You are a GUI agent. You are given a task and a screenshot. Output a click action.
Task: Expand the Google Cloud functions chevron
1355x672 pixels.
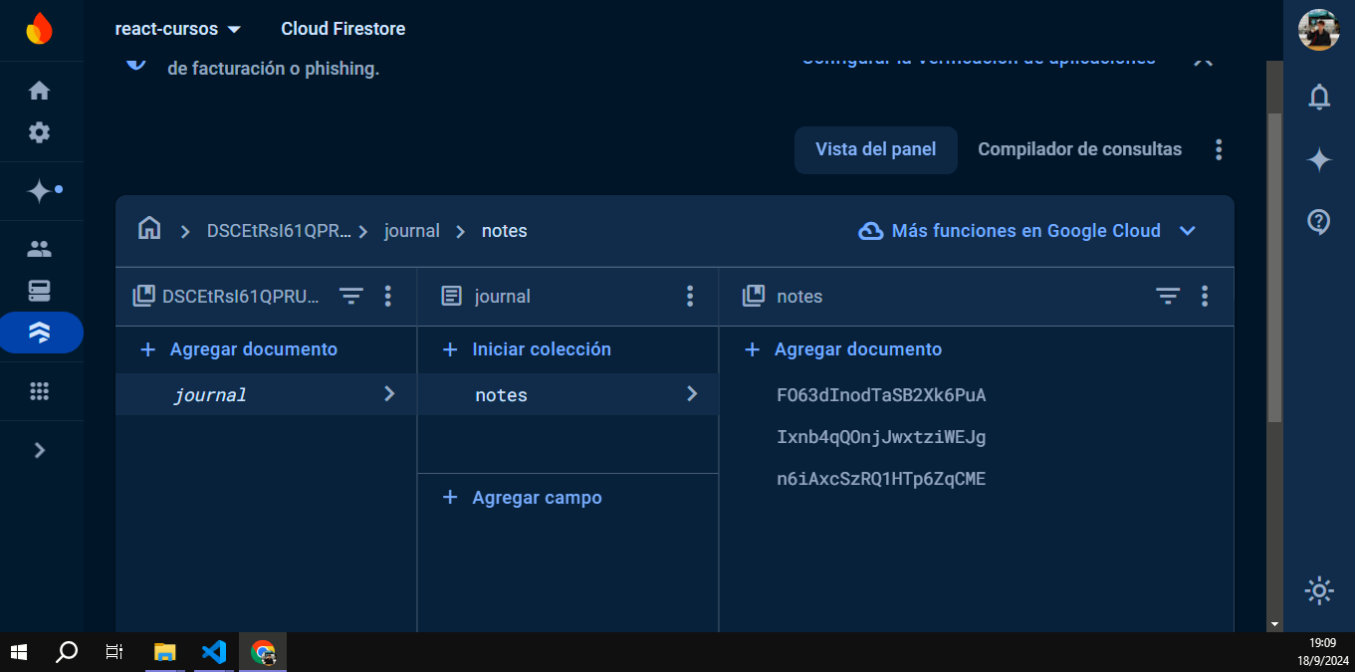[x=1187, y=231]
